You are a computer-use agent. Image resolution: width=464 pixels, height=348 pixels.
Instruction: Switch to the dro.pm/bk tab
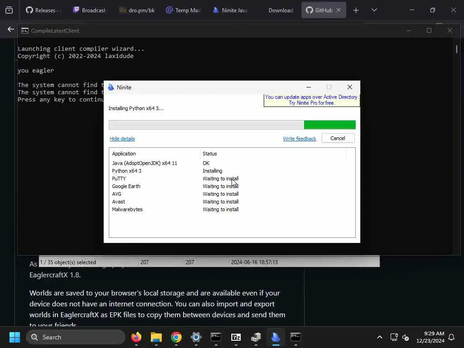pyautogui.click(x=137, y=10)
